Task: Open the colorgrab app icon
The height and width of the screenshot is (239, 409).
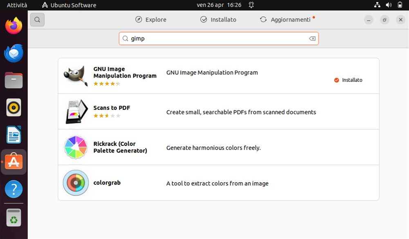Action: coord(76,183)
